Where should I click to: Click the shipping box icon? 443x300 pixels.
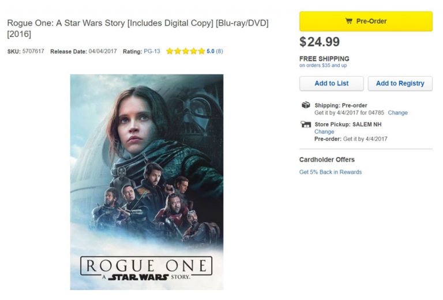click(306, 105)
